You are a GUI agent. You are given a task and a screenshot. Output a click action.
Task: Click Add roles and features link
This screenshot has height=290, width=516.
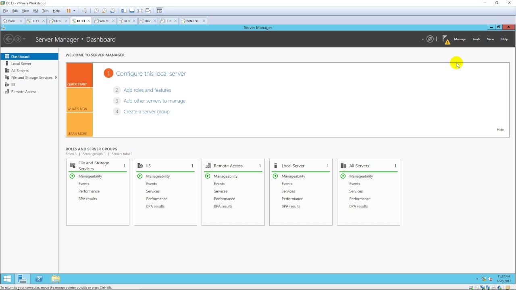click(x=147, y=90)
